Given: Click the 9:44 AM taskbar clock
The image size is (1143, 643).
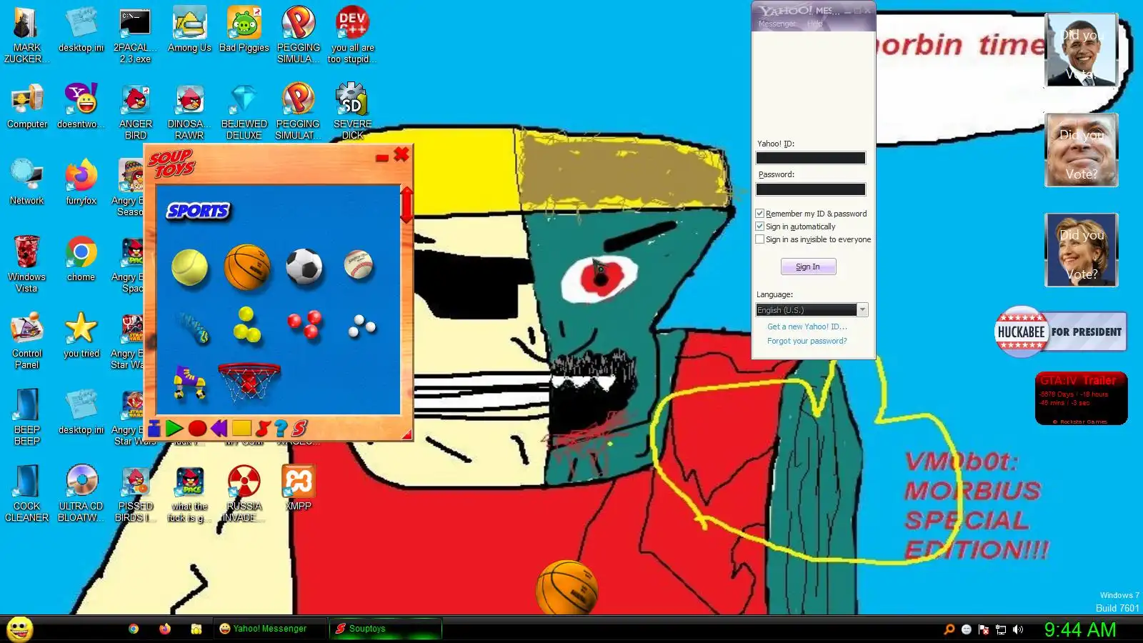Looking at the screenshot, I should (1080, 629).
